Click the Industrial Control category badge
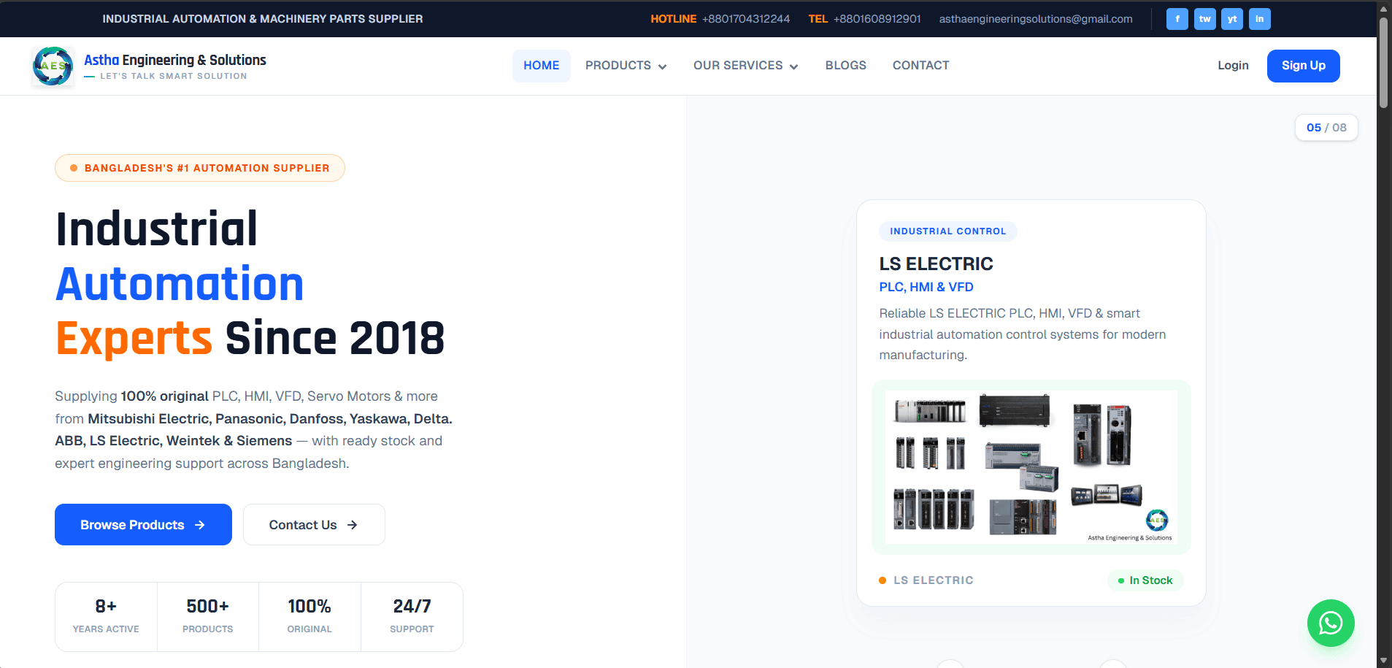The height and width of the screenshot is (668, 1392). pyautogui.click(x=947, y=231)
